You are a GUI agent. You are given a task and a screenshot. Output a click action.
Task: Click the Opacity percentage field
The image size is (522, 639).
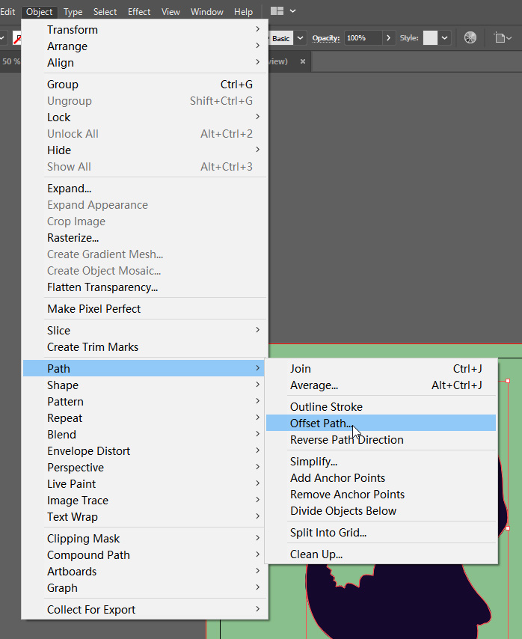[363, 37]
